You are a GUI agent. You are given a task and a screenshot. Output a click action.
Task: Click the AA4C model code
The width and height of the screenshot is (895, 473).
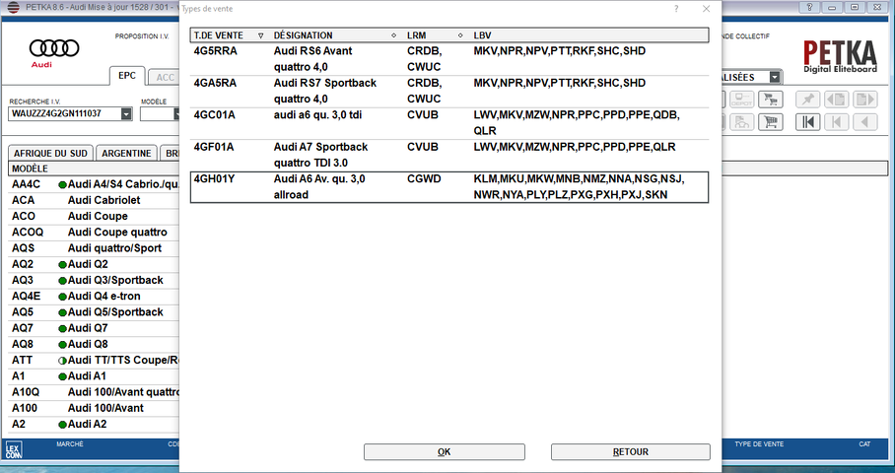[x=27, y=185]
